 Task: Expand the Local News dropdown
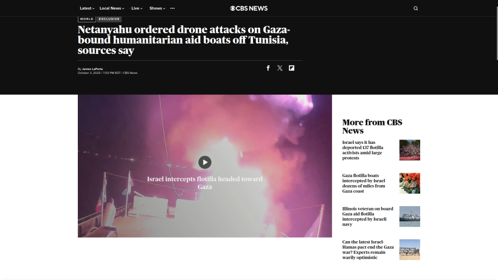tap(112, 8)
